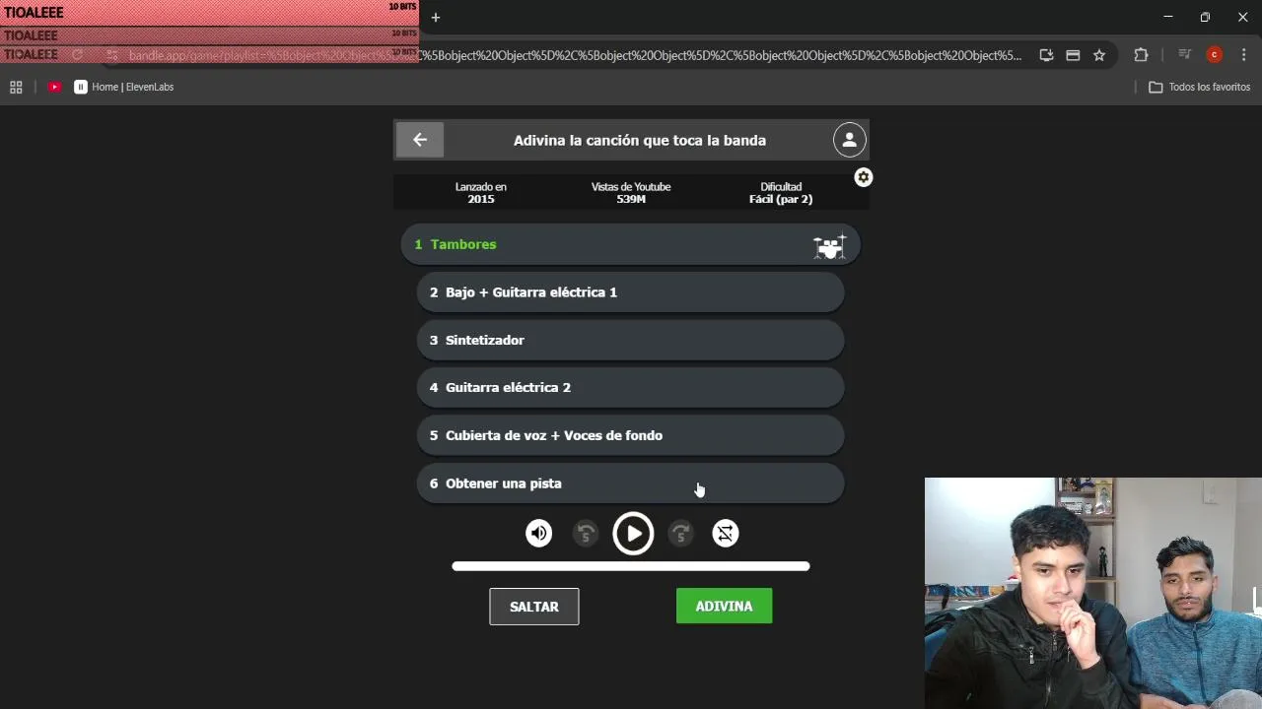This screenshot has height=709, width=1262.
Task: Open the YouTube bookmark icon
Action: tap(54, 87)
